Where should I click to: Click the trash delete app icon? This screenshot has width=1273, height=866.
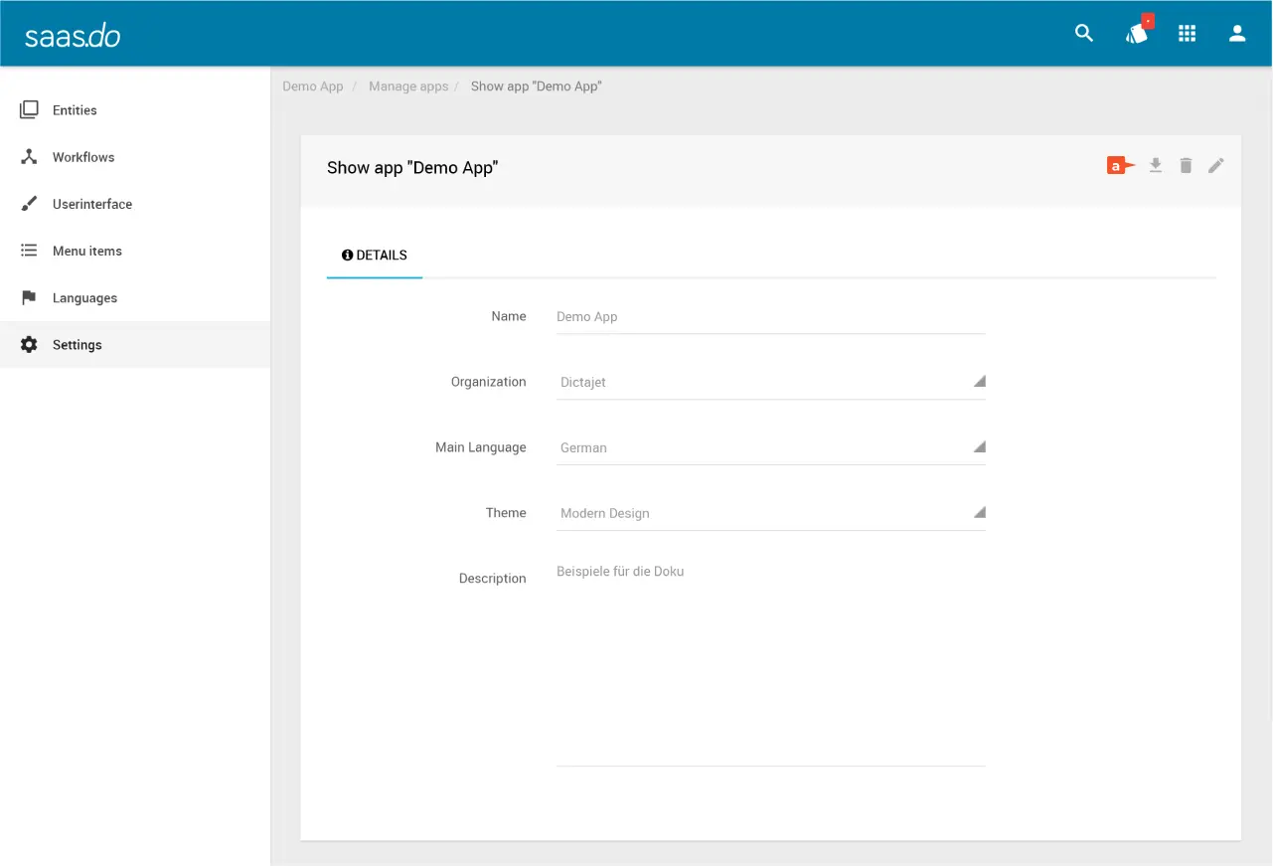(1186, 166)
